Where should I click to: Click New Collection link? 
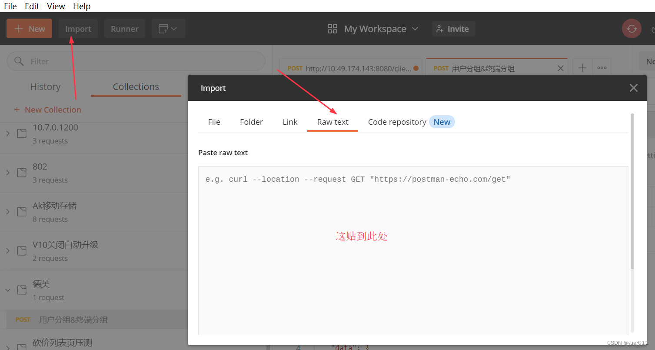[x=47, y=110]
